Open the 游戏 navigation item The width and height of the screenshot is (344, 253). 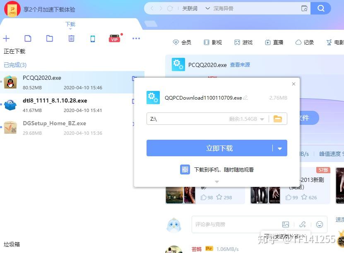243,42
